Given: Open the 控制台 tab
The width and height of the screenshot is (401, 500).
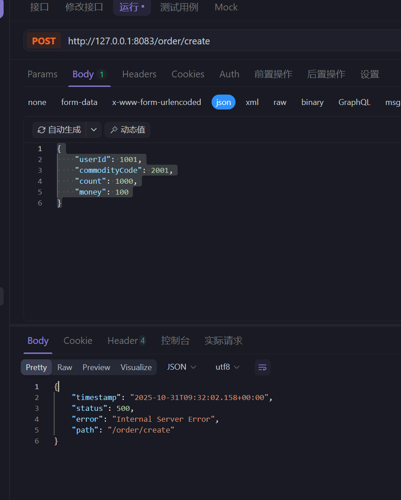Looking at the screenshot, I should point(175,341).
